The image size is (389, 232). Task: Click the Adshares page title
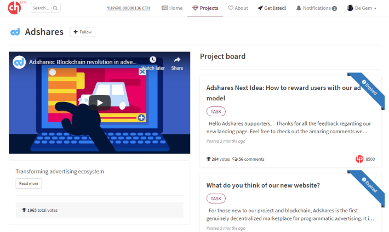[x=44, y=32]
